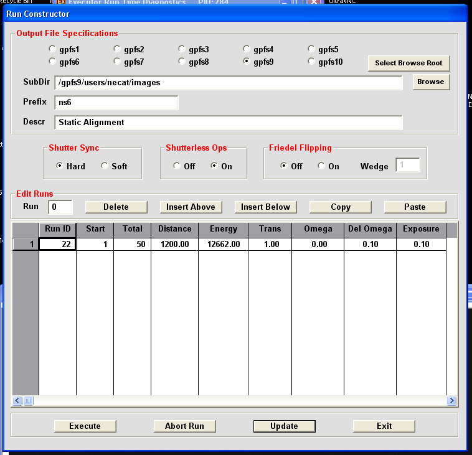Click the table's right scroll arrow
This screenshot has height=455, width=472.
tap(451, 401)
